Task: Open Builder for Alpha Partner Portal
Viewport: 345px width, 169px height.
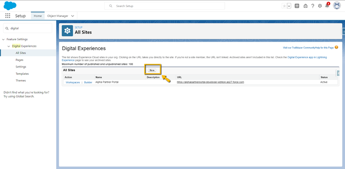Action: click(88, 82)
